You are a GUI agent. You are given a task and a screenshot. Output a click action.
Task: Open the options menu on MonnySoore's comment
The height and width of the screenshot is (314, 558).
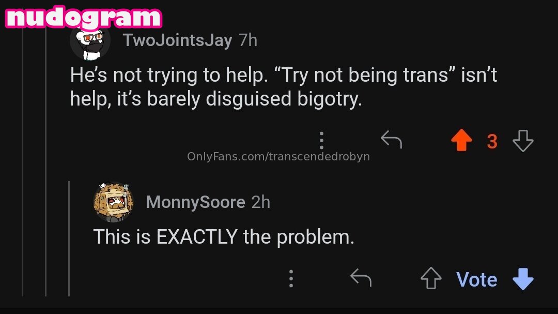pyautogui.click(x=291, y=279)
